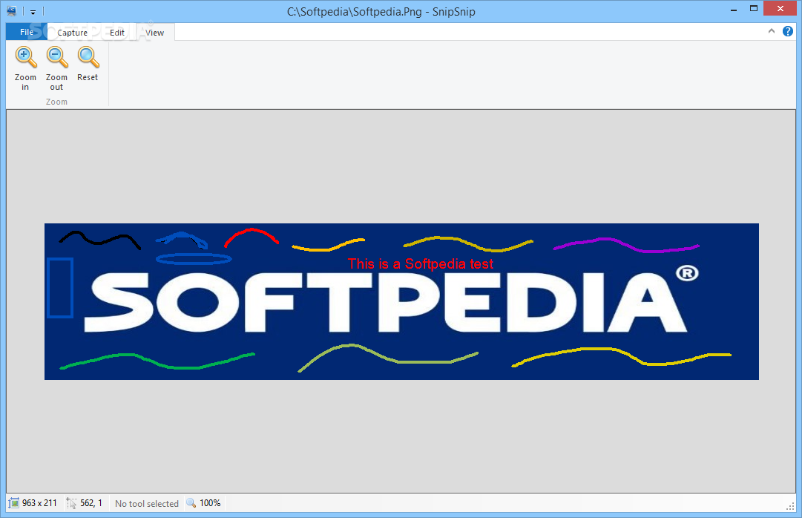
Task: Click the Zoom in magnifier icon
Action: pyautogui.click(x=25, y=57)
